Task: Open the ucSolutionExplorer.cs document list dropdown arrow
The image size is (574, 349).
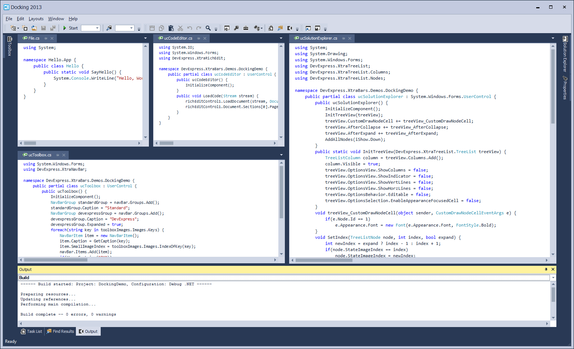Action: click(553, 38)
